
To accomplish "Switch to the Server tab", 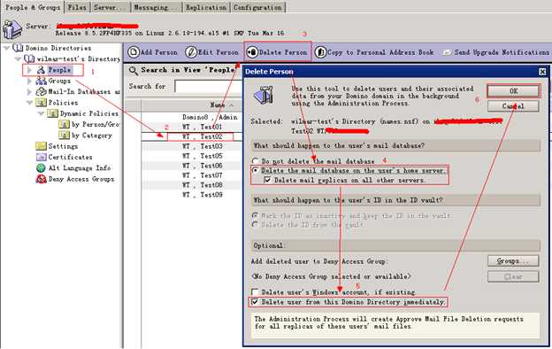I will click(x=110, y=7).
